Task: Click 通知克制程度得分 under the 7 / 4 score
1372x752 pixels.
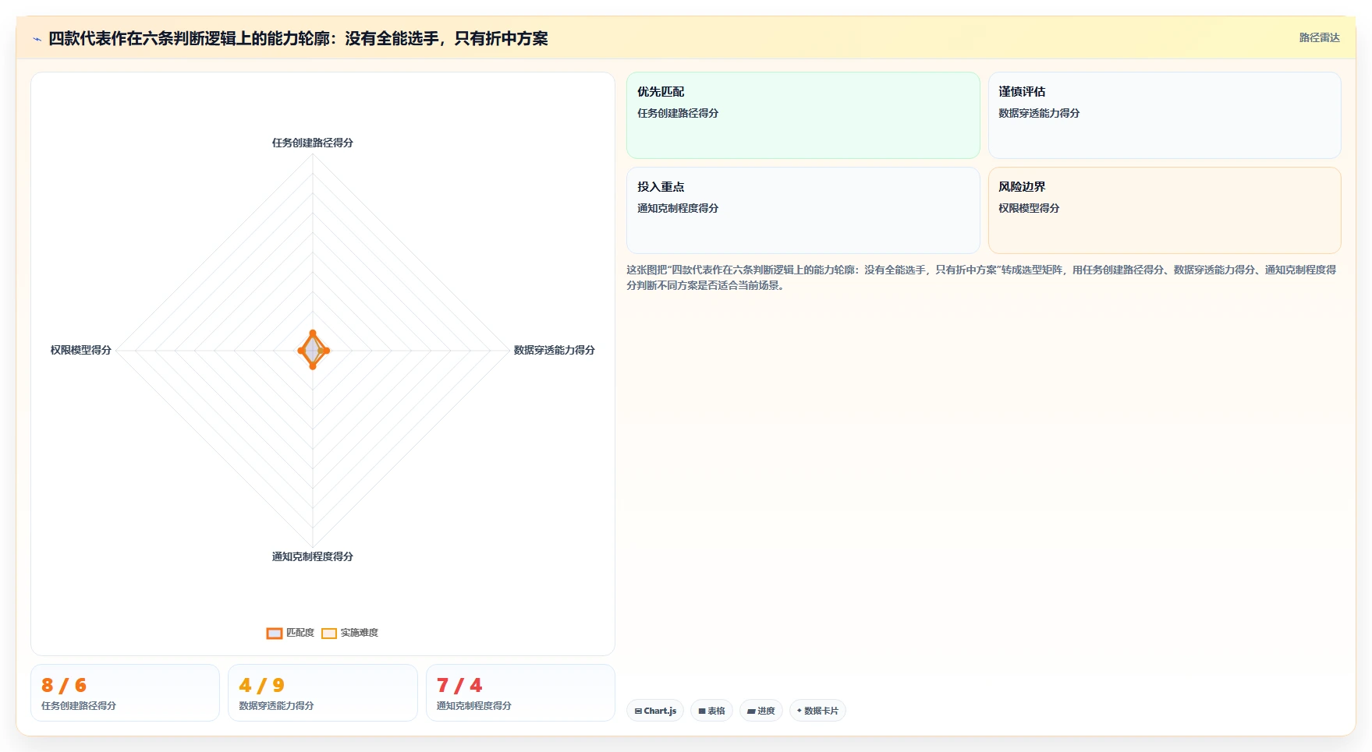Action: point(474,705)
